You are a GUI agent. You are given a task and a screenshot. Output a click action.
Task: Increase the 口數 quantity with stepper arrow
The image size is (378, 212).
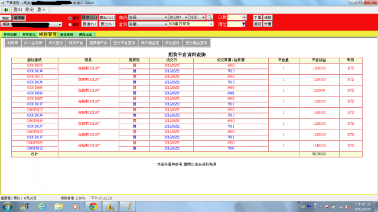[x=245, y=16]
